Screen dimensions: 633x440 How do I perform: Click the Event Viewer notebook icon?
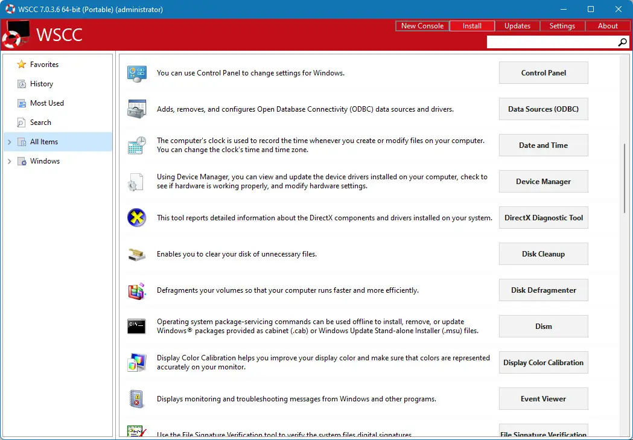pyautogui.click(x=136, y=399)
